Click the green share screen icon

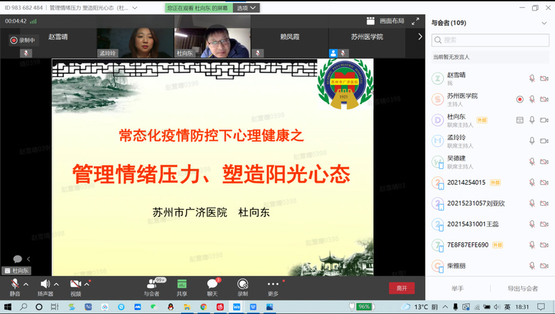[x=182, y=286]
